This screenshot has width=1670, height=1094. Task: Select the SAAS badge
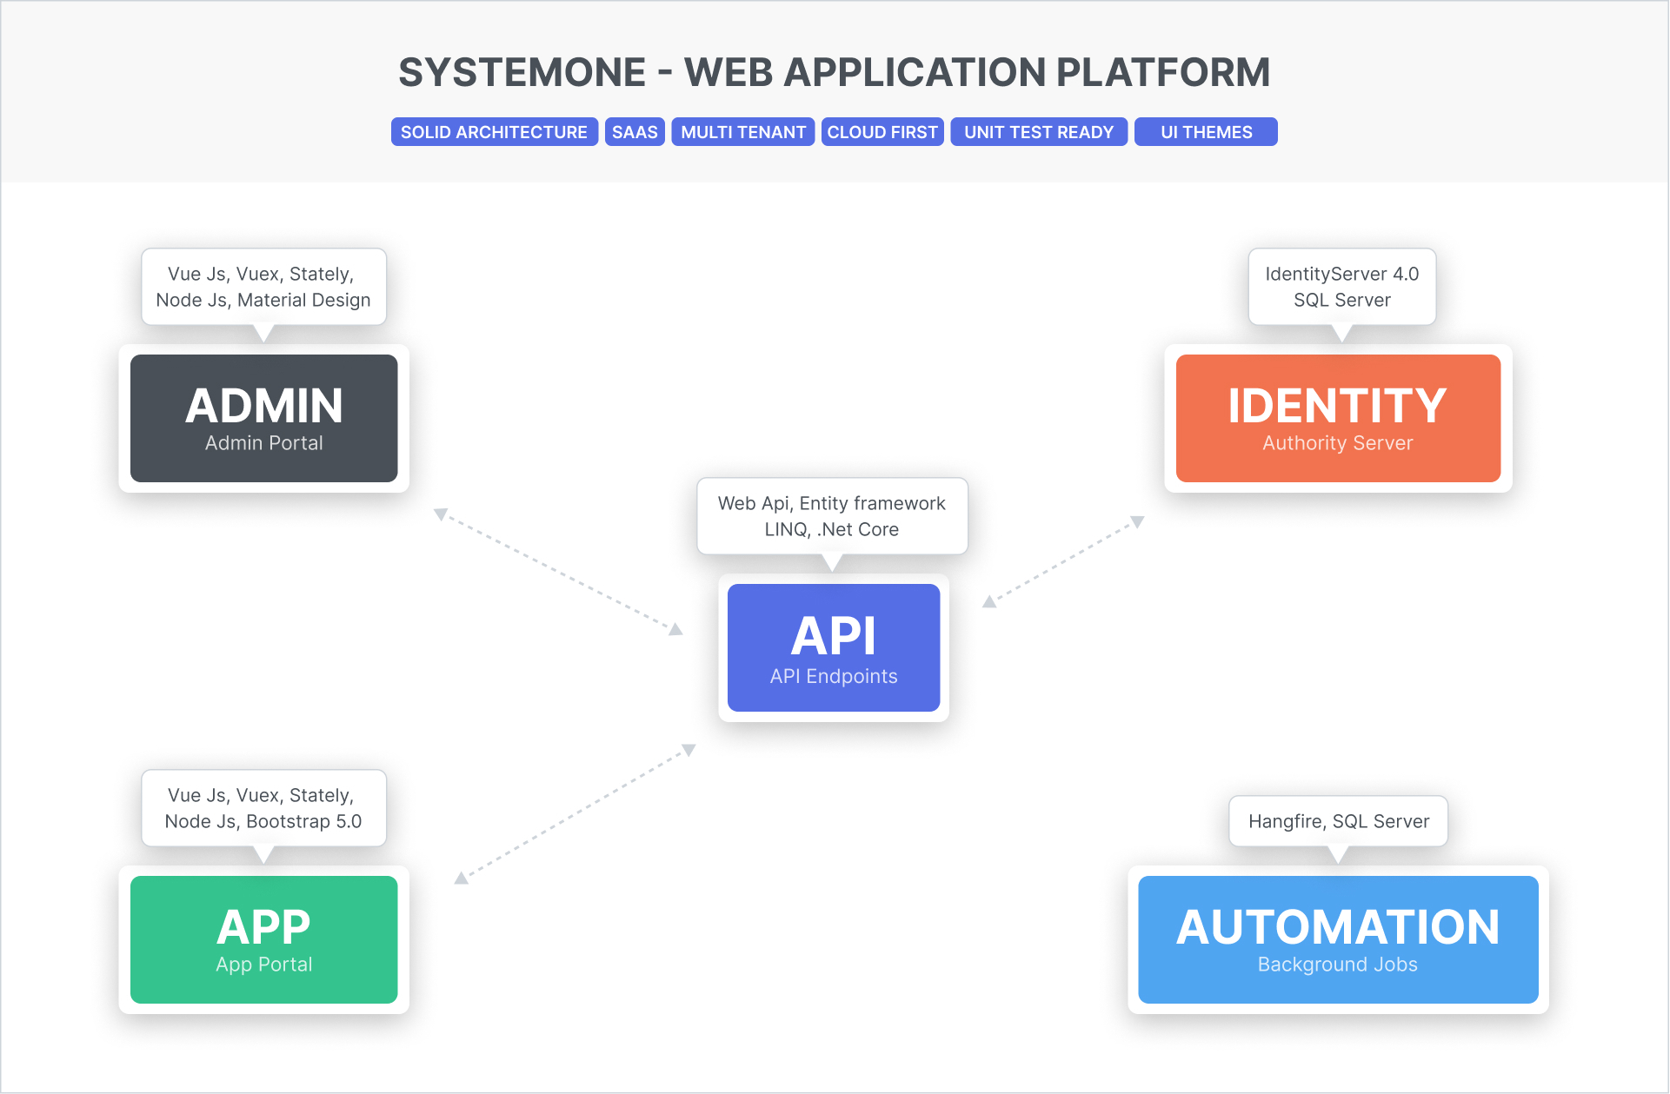pos(635,132)
